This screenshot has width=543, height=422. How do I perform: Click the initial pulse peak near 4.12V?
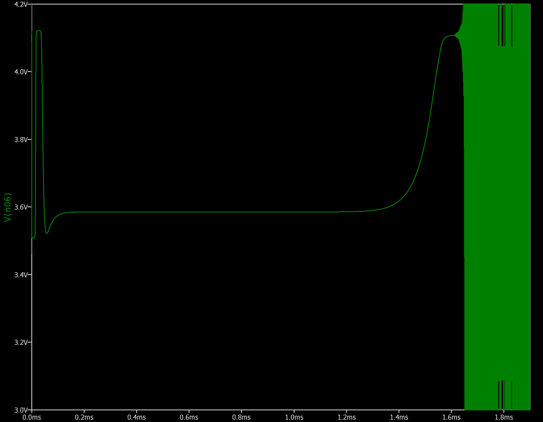[38, 31]
